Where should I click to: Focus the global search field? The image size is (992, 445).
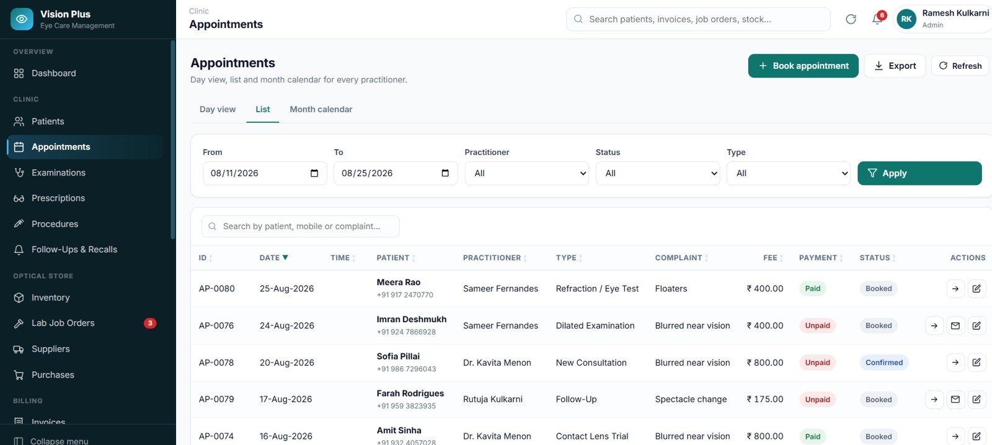pos(698,19)
